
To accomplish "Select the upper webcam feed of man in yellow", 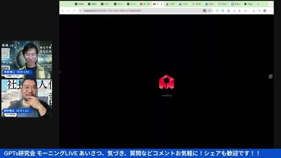I will click(27, 60).
